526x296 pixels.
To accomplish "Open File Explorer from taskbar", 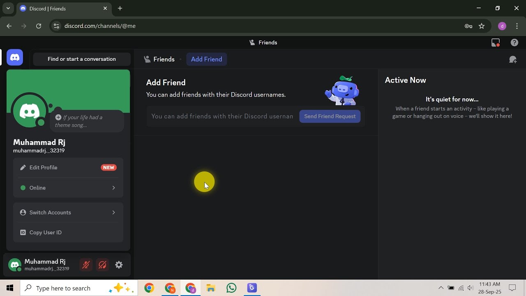I will coord(211,288).
